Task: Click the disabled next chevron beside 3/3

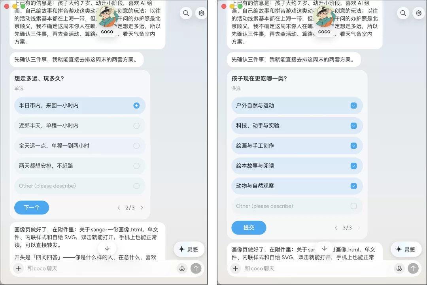Action: pos(359,228)
